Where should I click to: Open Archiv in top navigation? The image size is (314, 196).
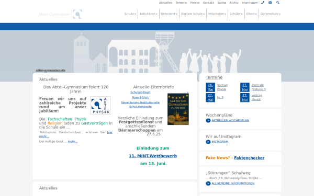pos(234,3)
